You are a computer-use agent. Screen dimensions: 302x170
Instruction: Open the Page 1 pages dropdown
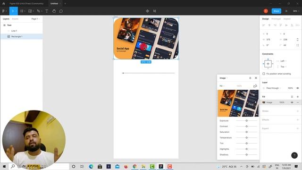(x=35, y=19)
